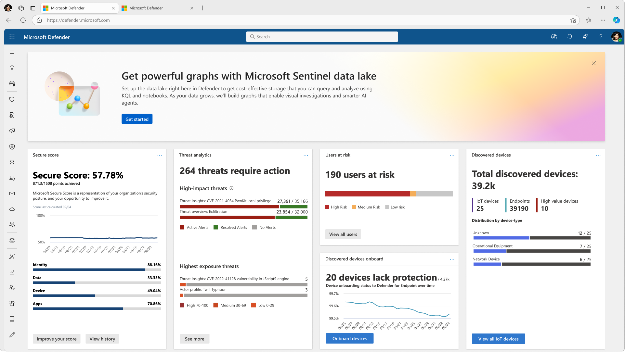Open Secure score card options menu
625x352 pixels.
(160, 156)
